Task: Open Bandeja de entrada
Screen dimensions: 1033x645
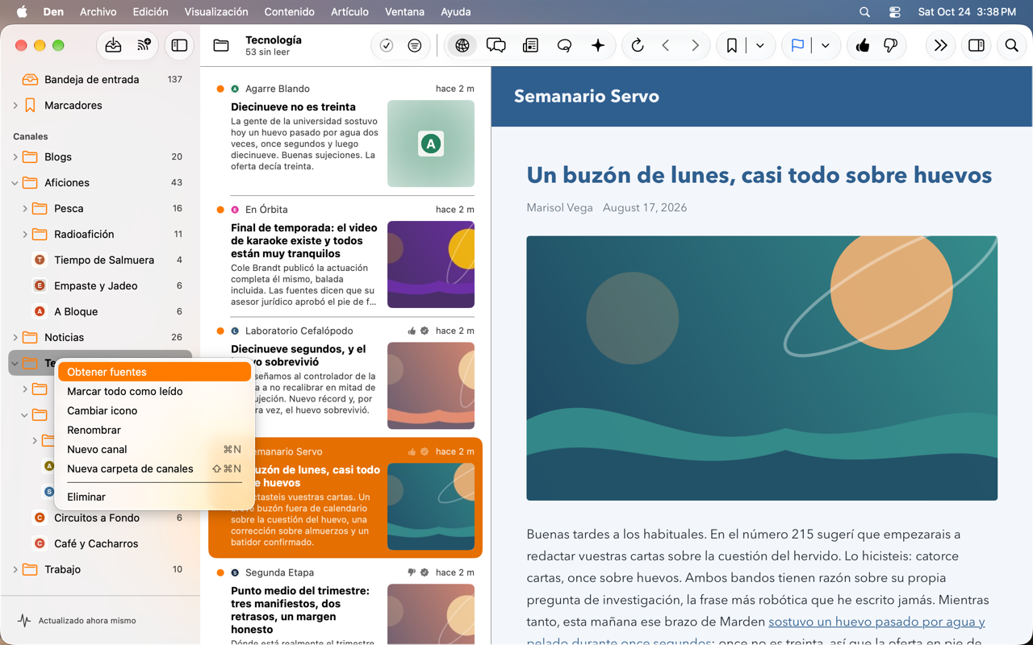Action: pyautogui.click(x=100, y=80)
